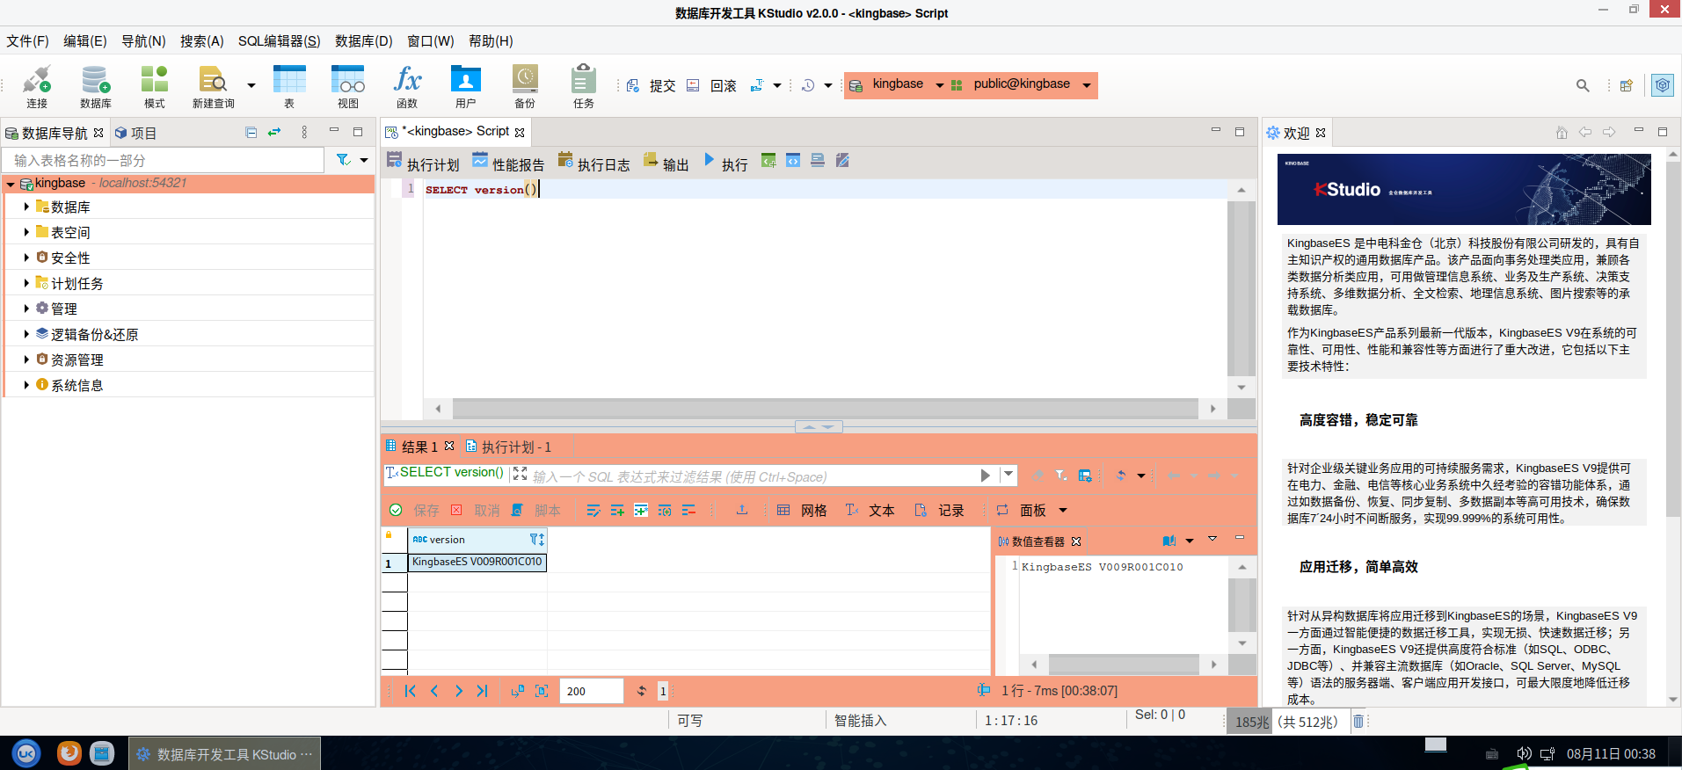This screenshot has height=770, width=1682.
Task: Open the public@kingbase schema dropdown
Action: point(1087,85)
